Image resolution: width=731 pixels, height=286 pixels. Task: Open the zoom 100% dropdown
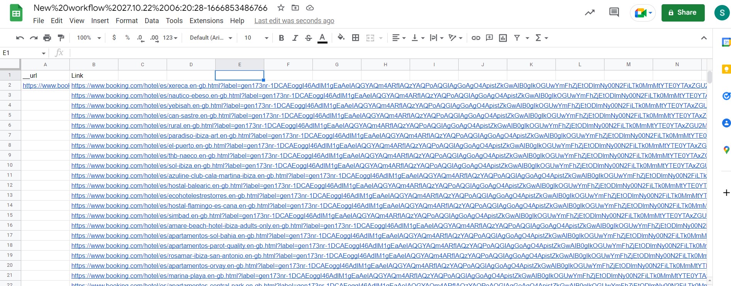tap(89, 38)
